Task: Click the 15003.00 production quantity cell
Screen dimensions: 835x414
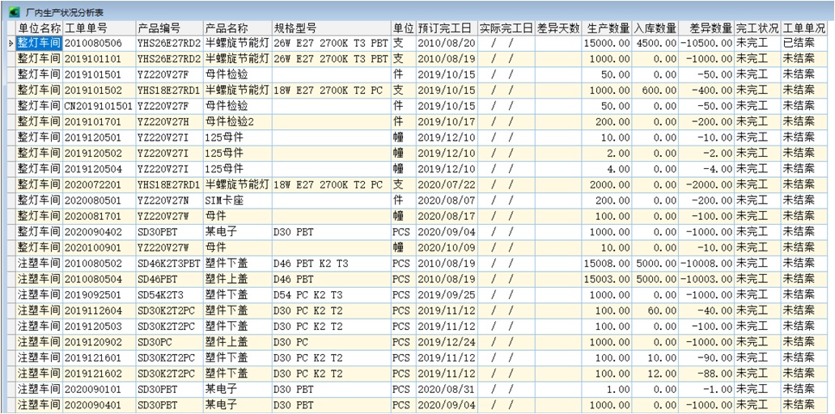Action: click(607, 279)
